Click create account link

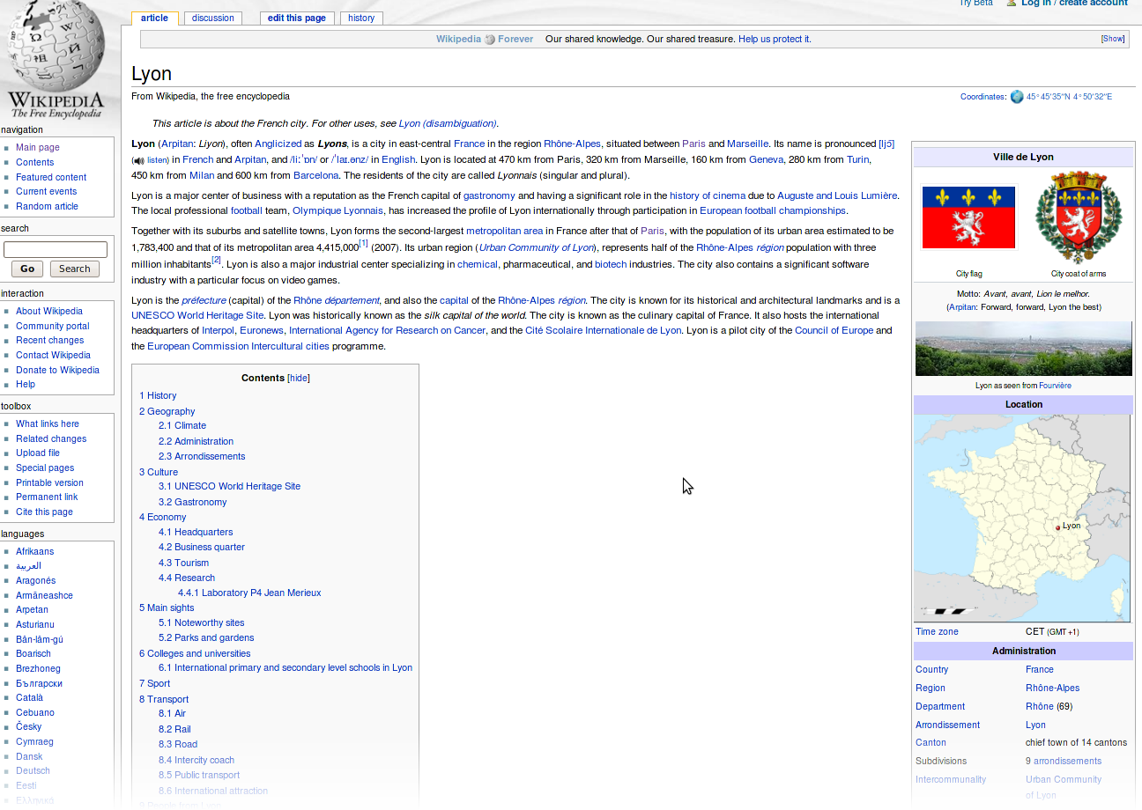(x=1093, y=4)
